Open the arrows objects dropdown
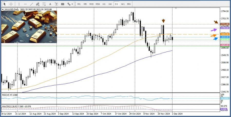The width and height of the screenshot is (231, 117). point(70,4)
